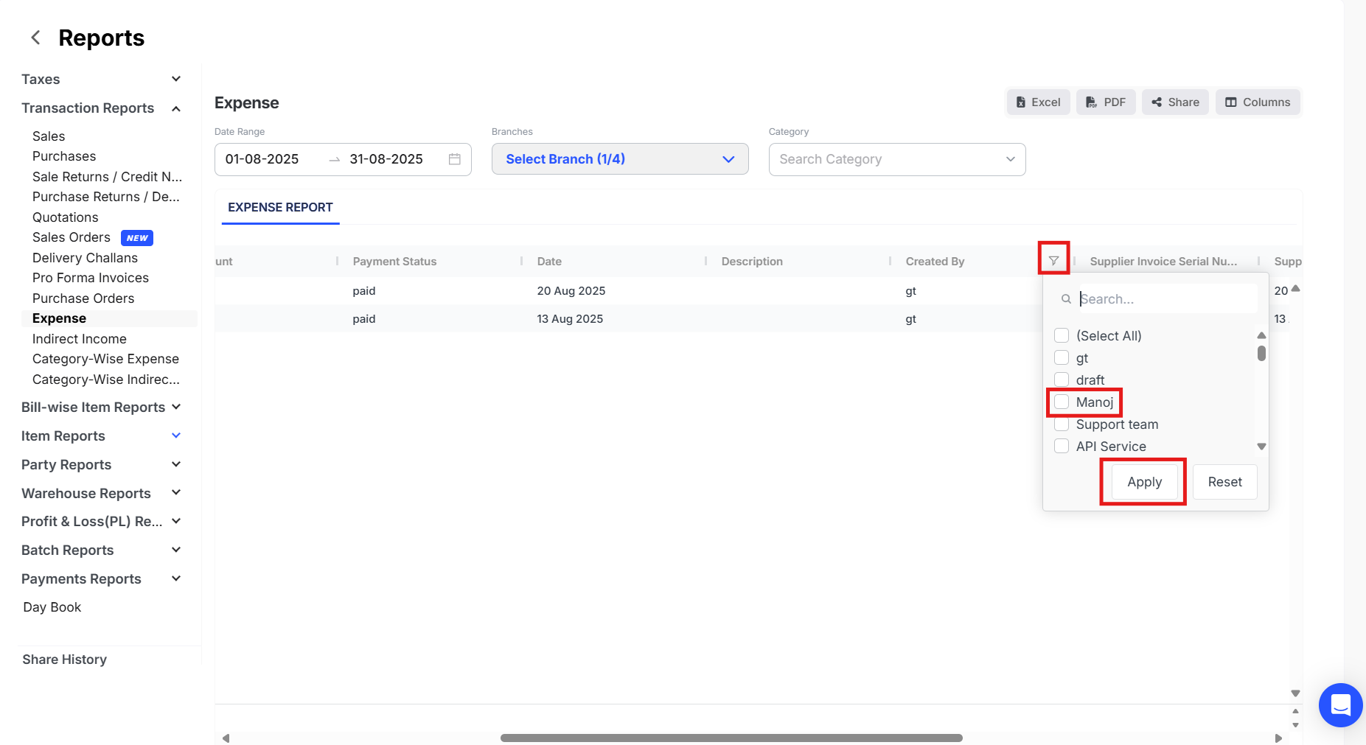Share the expense report
This screenshot has width=1366, height=745.
(1175, 102)
